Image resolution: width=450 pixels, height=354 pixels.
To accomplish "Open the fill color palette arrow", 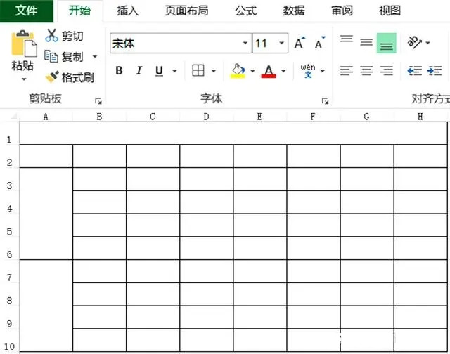I will pos(252,71).
